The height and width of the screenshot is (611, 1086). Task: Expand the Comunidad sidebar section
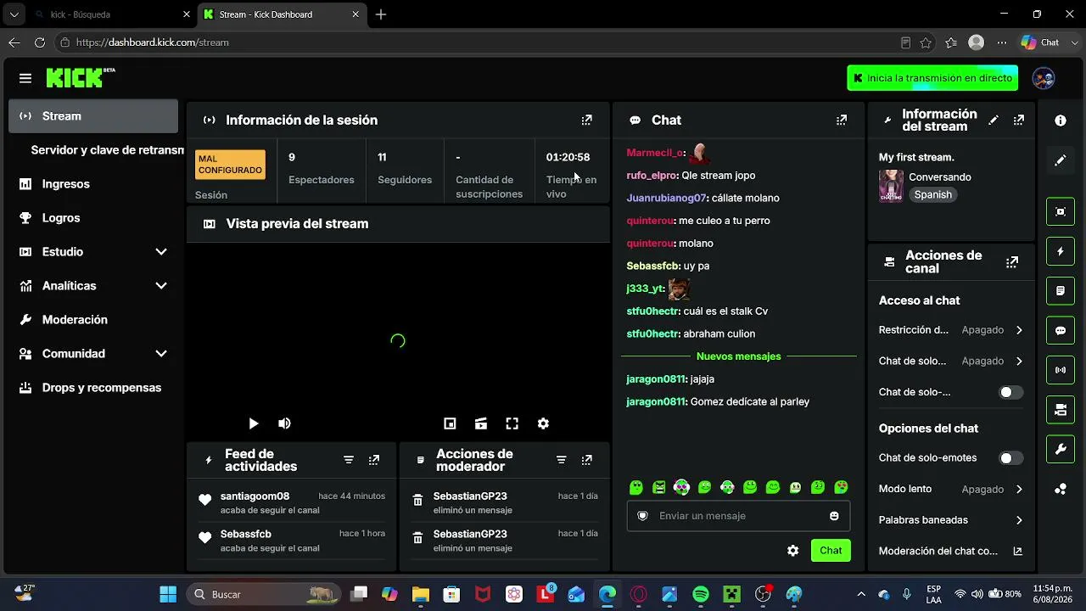point(161,354)
